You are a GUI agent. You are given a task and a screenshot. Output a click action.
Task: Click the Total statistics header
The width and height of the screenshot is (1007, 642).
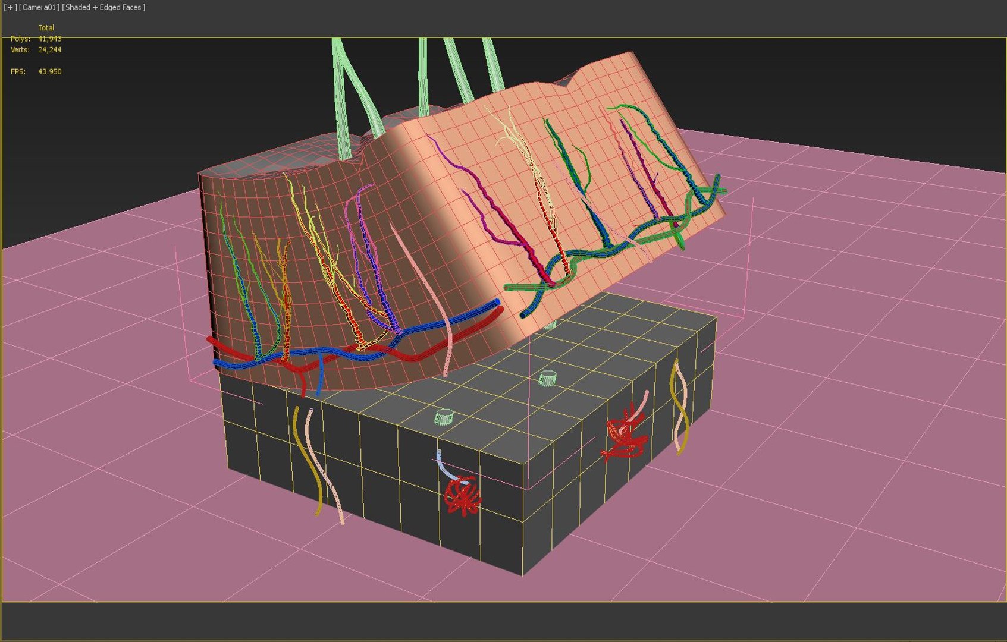click(46, 27)
